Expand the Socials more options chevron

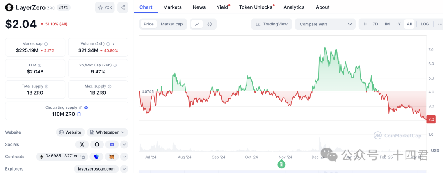point(124,144)
